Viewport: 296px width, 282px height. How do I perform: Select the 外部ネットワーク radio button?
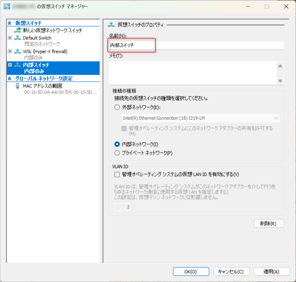click(117, 107)
